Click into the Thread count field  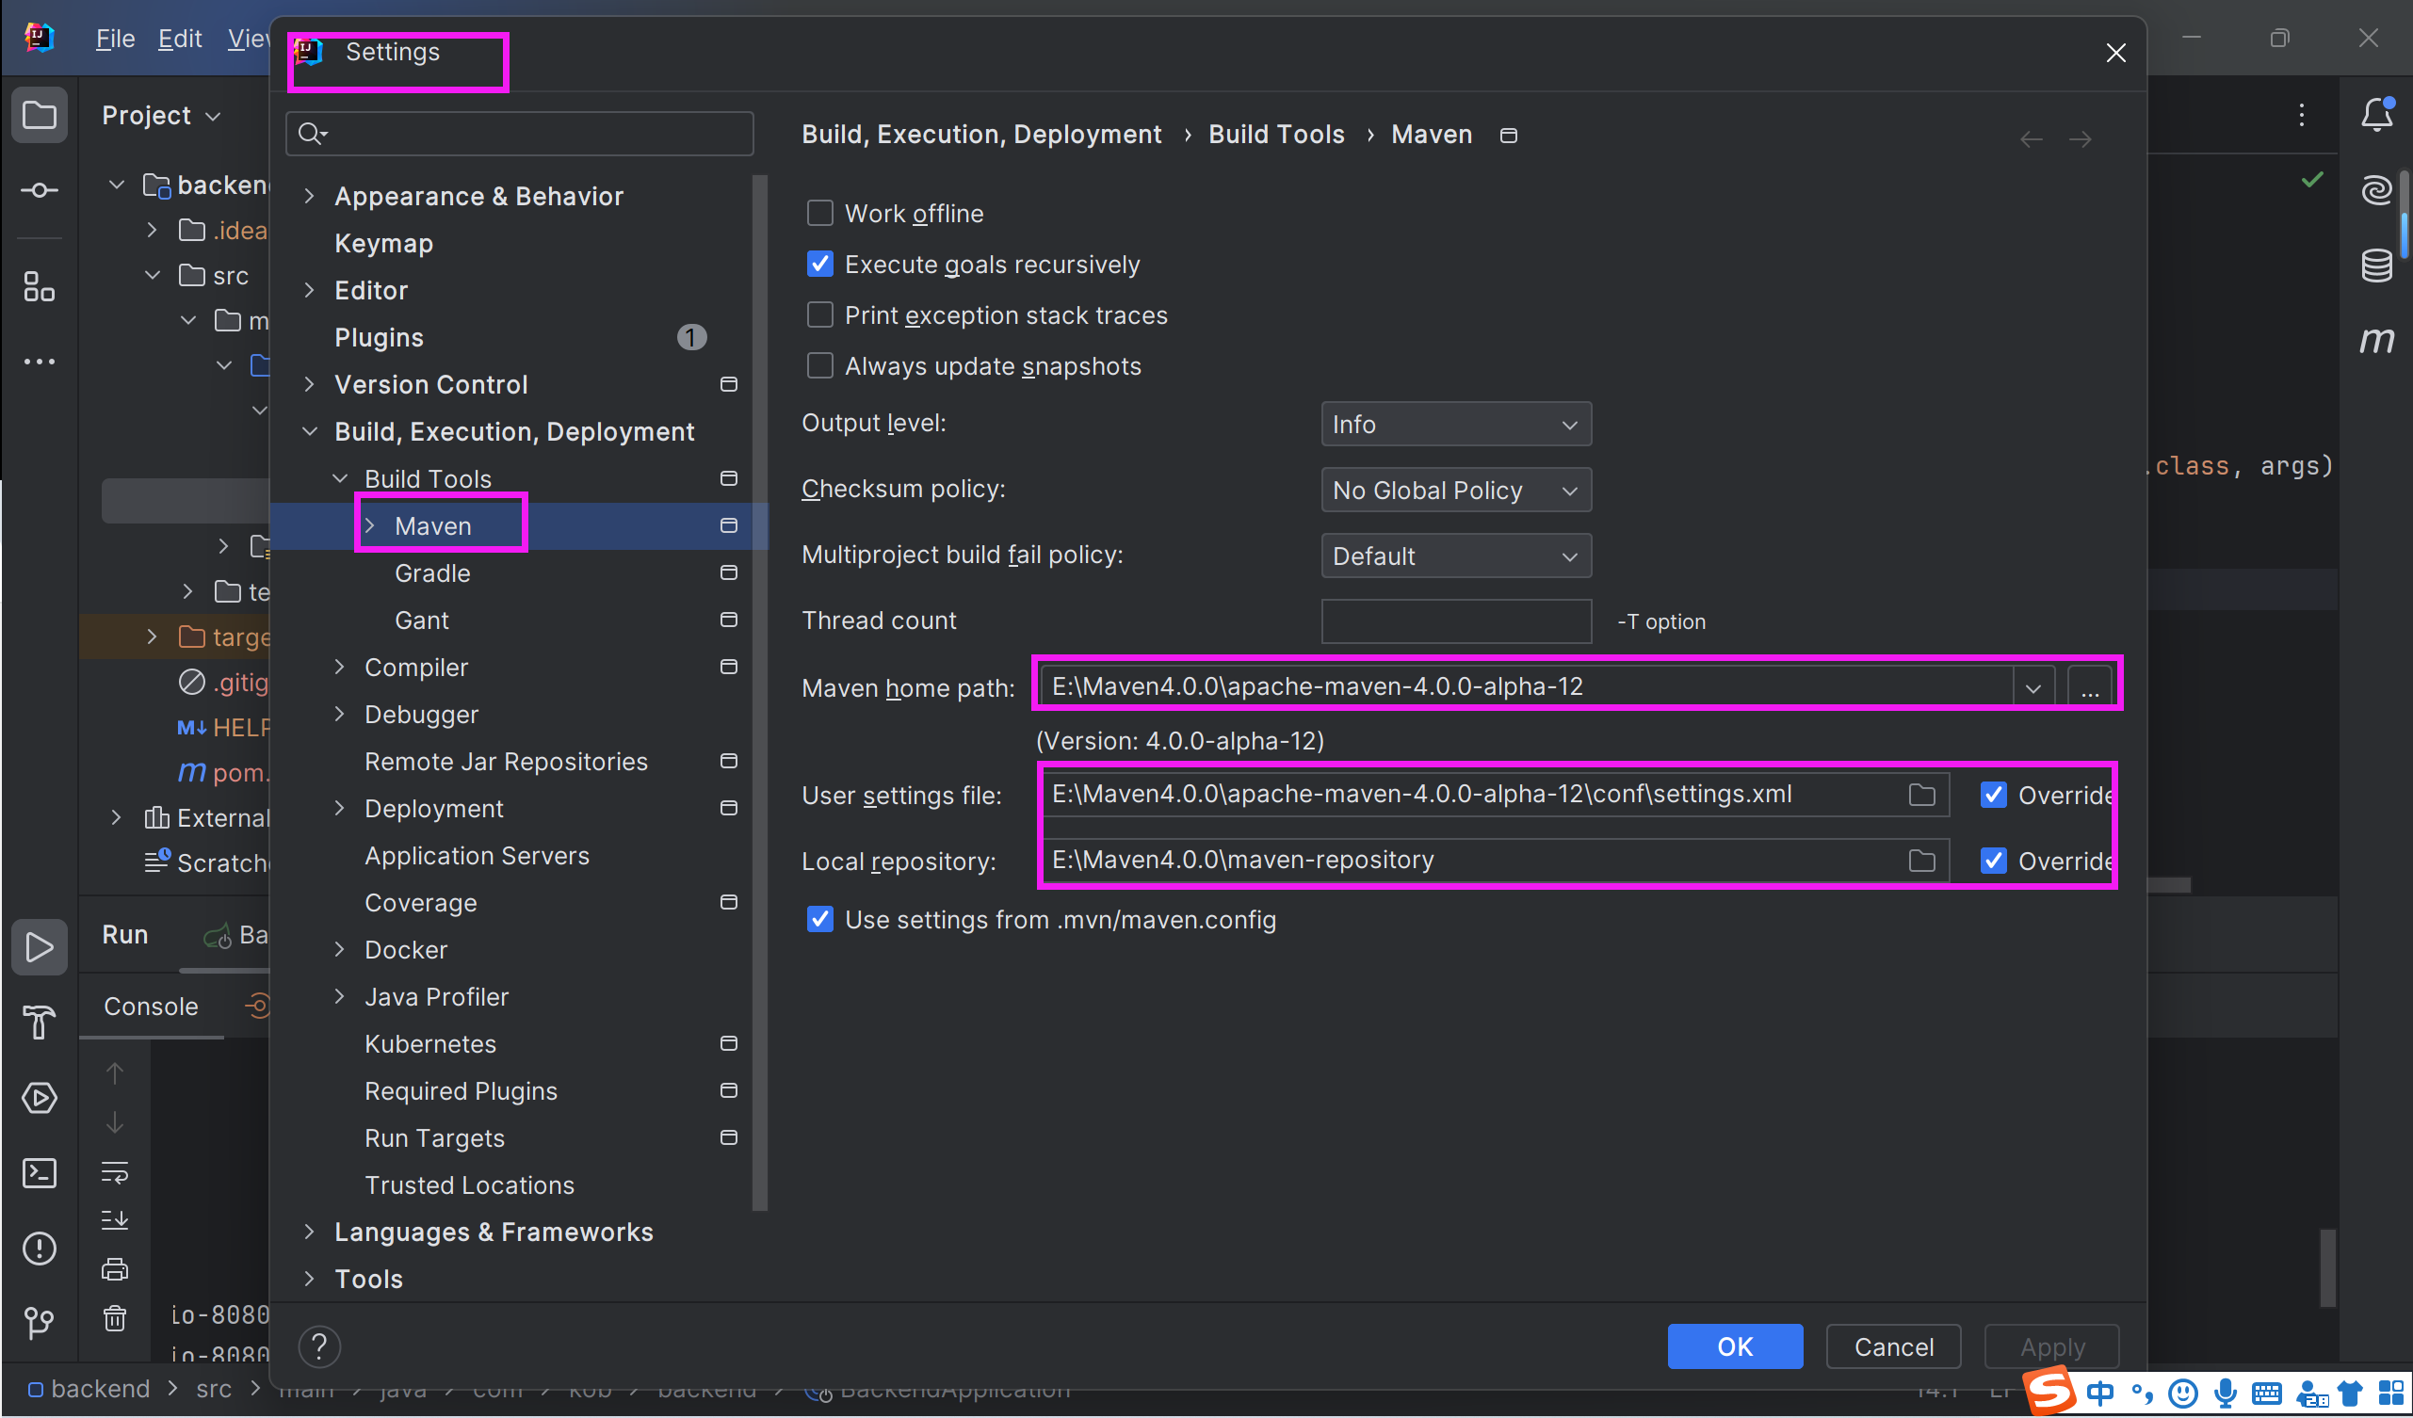click(x=1455, y=621)
